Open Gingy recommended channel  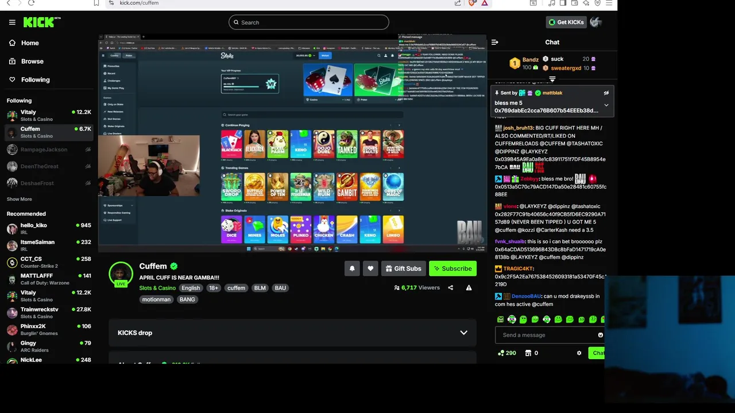click(49, 346)
